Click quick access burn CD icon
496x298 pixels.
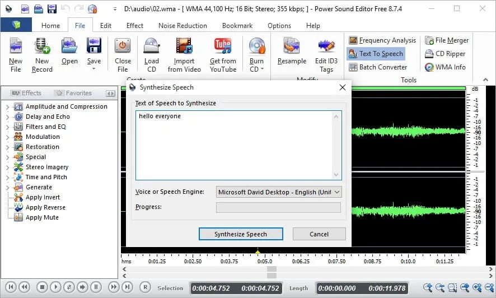coord(92,9)
